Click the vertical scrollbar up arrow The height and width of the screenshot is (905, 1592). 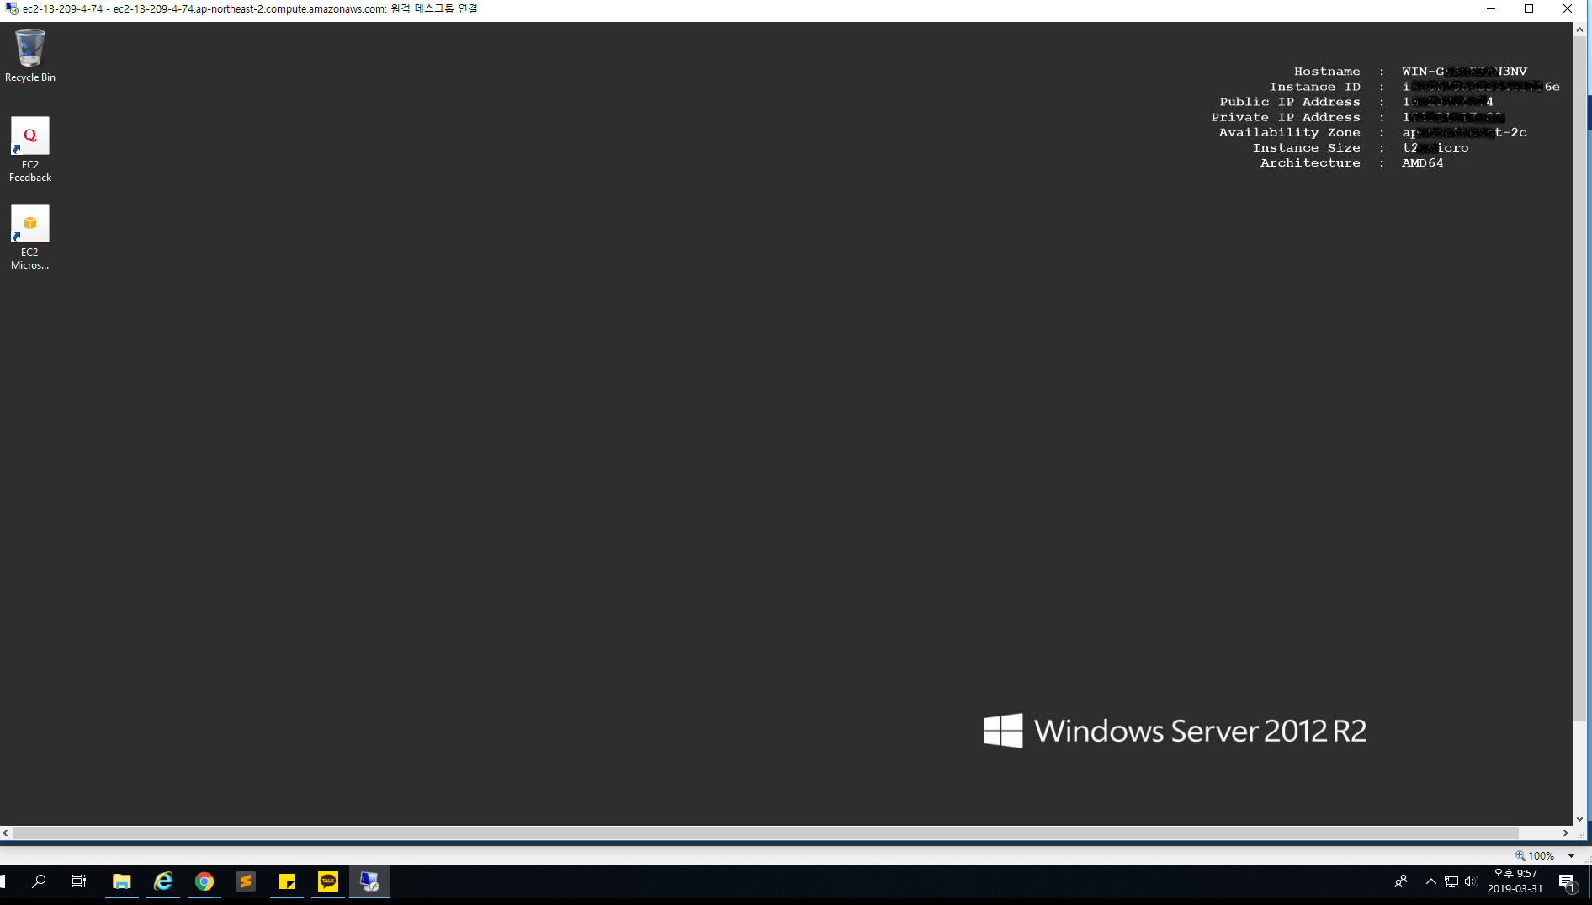[x=1579, y=29]
